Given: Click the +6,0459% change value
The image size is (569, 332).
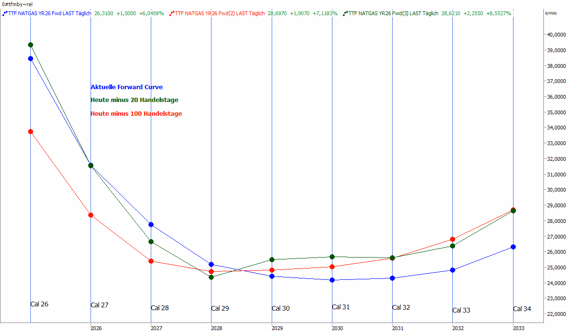Looking at the screenshot, I should coord(152,14).
